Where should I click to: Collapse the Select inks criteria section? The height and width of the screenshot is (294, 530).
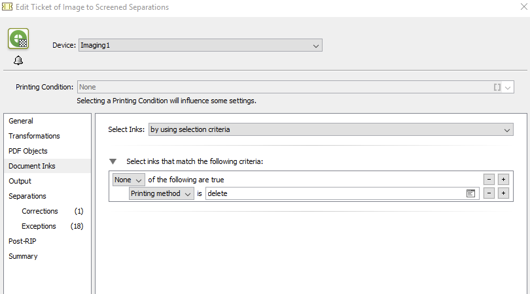tap(113, 161)
